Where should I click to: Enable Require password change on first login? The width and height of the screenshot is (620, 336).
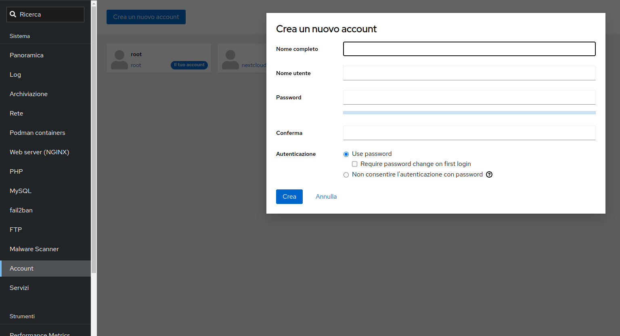(x=354, y=164)
